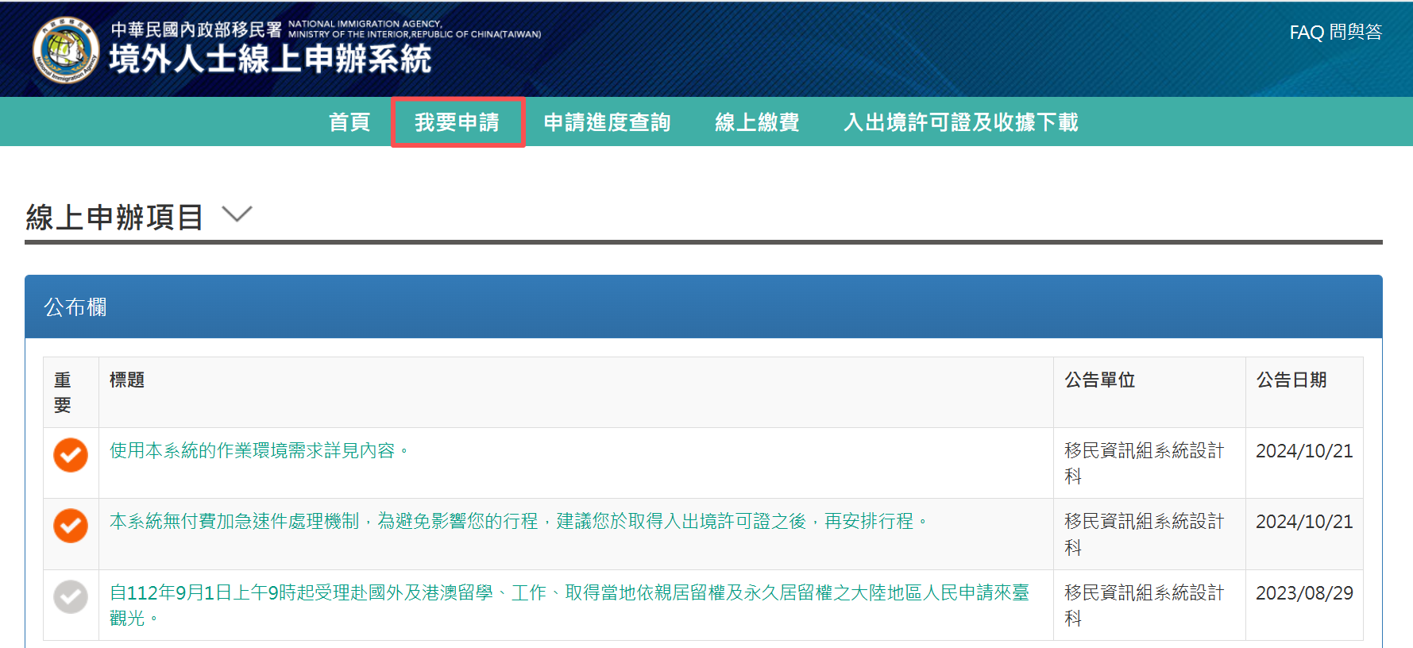Click the 公告日期 column header
Screen dimensions: 1413x648
[x=1291, y=380]
